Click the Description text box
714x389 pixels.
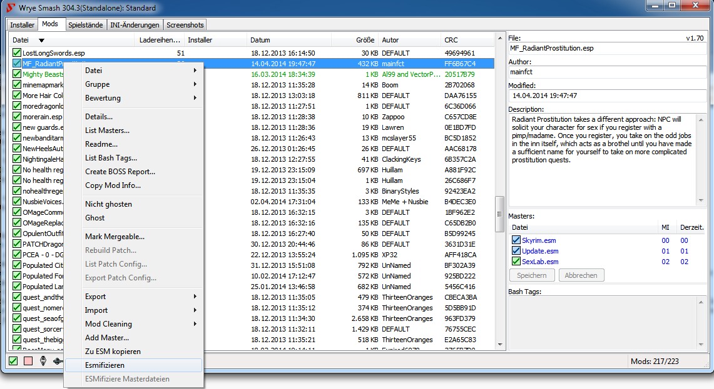pos(603,159)
